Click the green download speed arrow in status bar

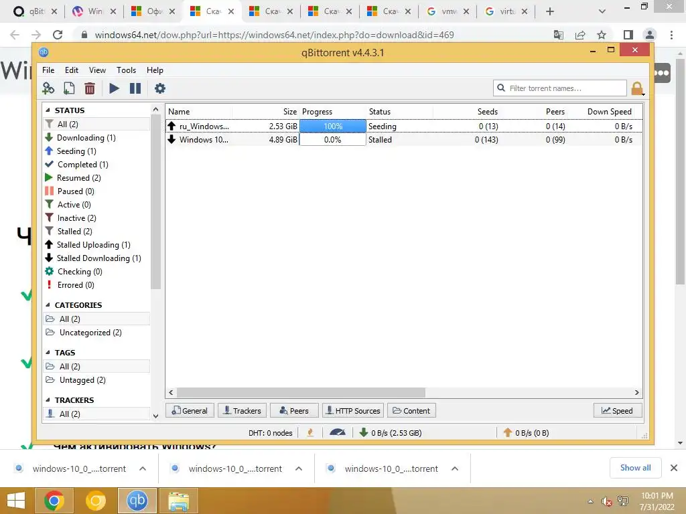363,433
